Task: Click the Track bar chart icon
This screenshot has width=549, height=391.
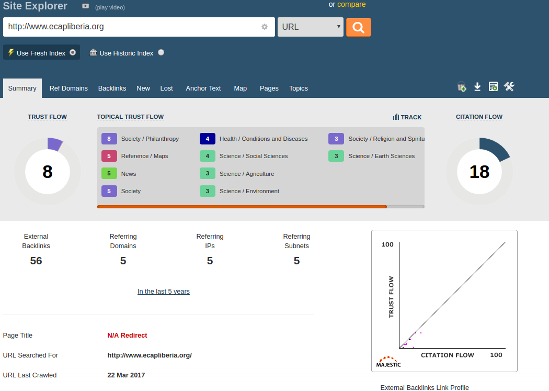Action: click(x=396, y=117)
